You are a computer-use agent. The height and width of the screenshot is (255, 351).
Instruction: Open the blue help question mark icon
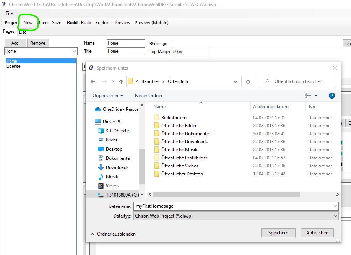(x=332, y=96)
